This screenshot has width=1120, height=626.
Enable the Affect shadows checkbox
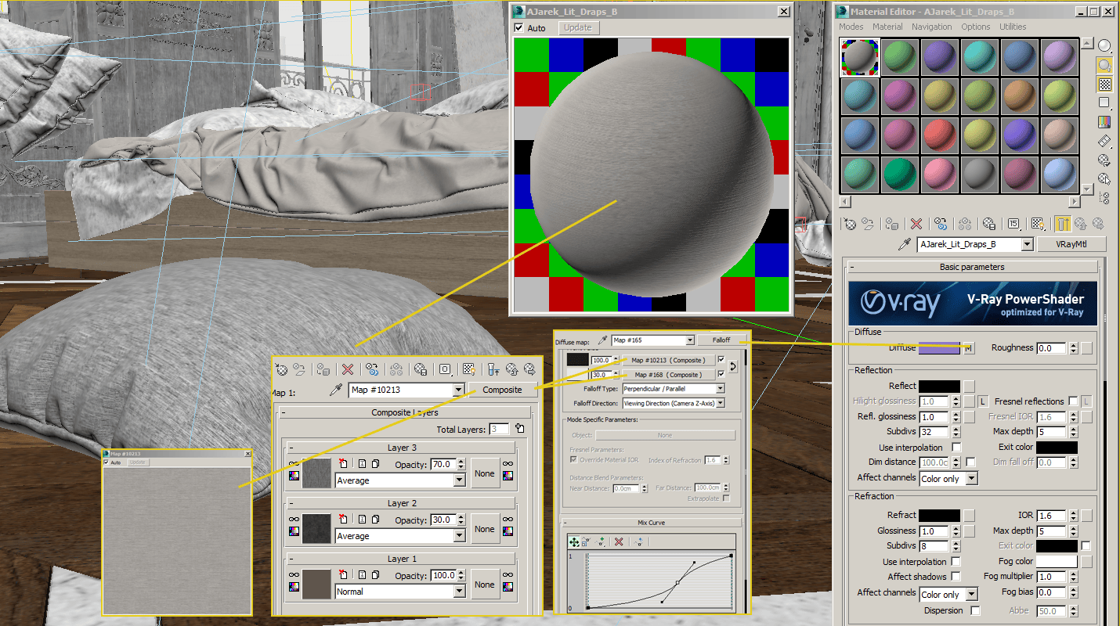tap(956, 577)
